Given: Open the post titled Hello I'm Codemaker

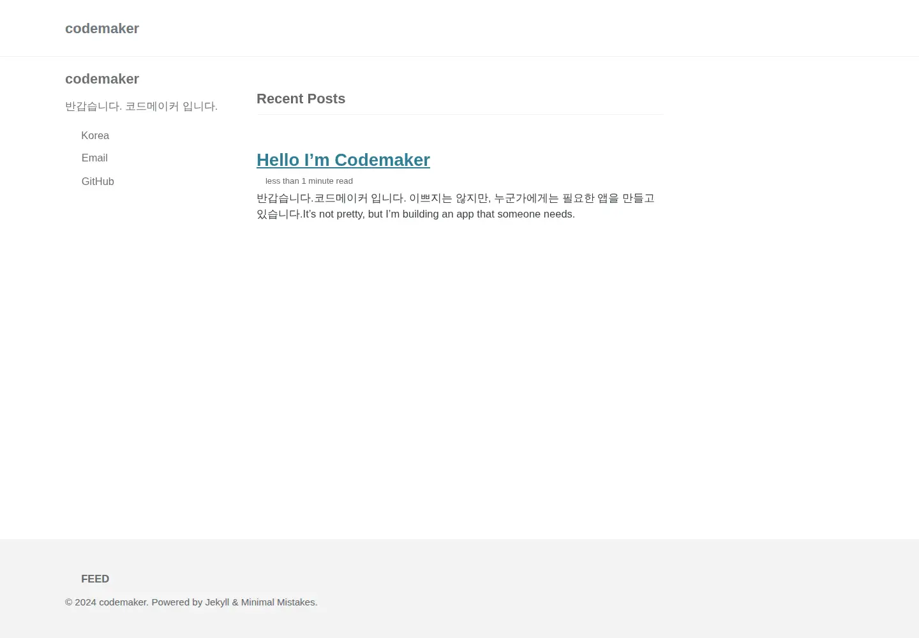Looking at the screenshot, I should (343, 160).
